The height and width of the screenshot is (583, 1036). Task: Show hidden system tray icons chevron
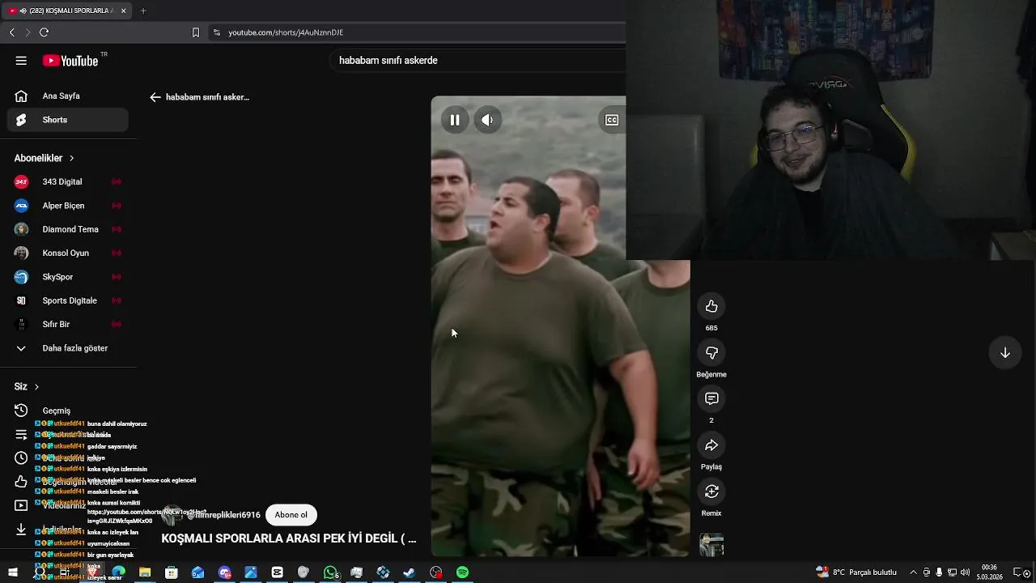click(x=913, y=572)
